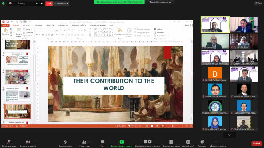Open Section (Раздел) dropdown

point(28,36)
